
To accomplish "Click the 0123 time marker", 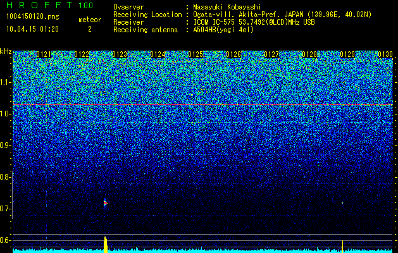I will (x=120, y=54).
